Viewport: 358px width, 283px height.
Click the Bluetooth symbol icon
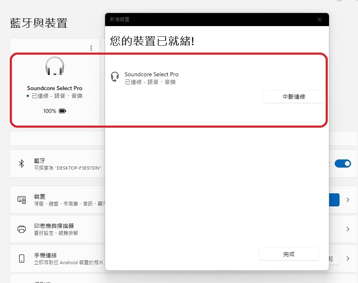[22, 164]
